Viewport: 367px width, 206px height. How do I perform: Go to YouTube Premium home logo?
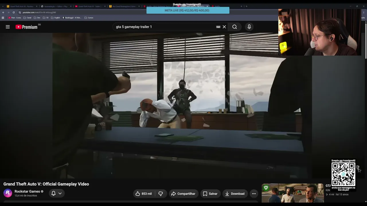(x=26, y=27)
